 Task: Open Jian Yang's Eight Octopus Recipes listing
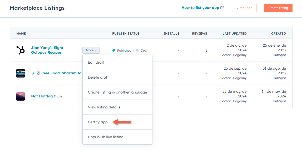click(x=47, y=50)
